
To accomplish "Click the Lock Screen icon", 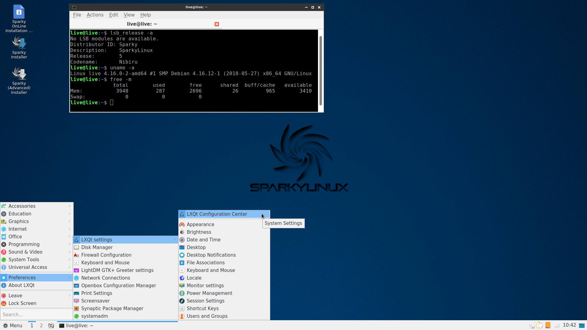I will (x=4, y=303).
